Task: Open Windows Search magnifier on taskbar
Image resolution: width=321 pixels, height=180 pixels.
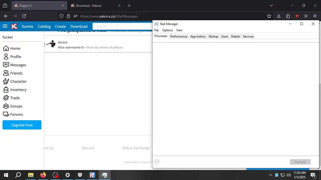Action: tap(18, 175)
